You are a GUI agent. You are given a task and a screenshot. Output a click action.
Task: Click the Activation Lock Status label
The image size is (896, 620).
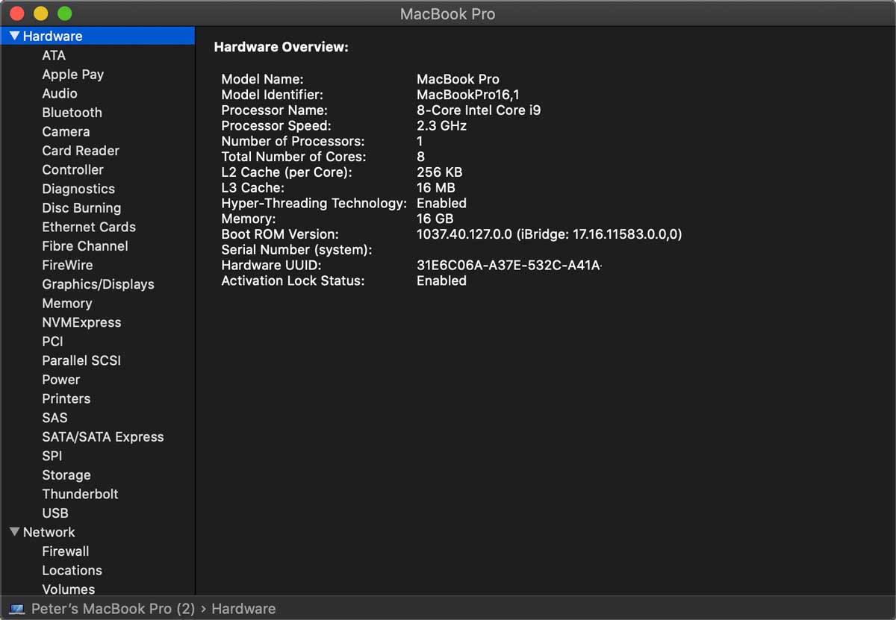(293, 281)
